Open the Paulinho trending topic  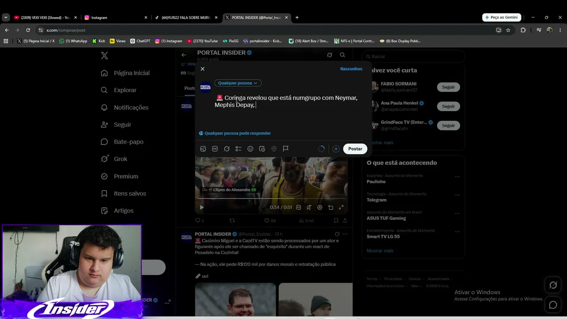click(x=376, y=182)
